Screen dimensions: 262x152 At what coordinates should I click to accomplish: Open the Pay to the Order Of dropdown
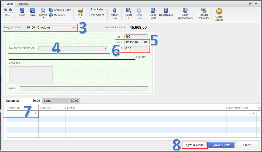[x=106, y=48]
